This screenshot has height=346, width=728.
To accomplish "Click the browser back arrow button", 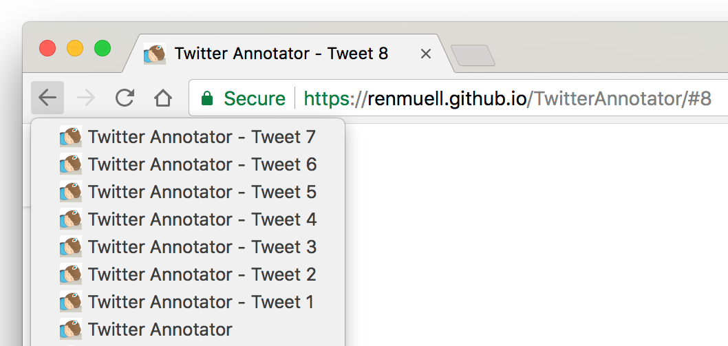I will tap(47, 98).
